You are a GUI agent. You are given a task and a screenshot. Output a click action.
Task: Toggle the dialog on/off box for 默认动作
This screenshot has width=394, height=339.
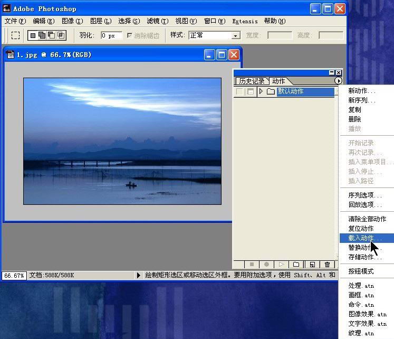coord(251,92)
